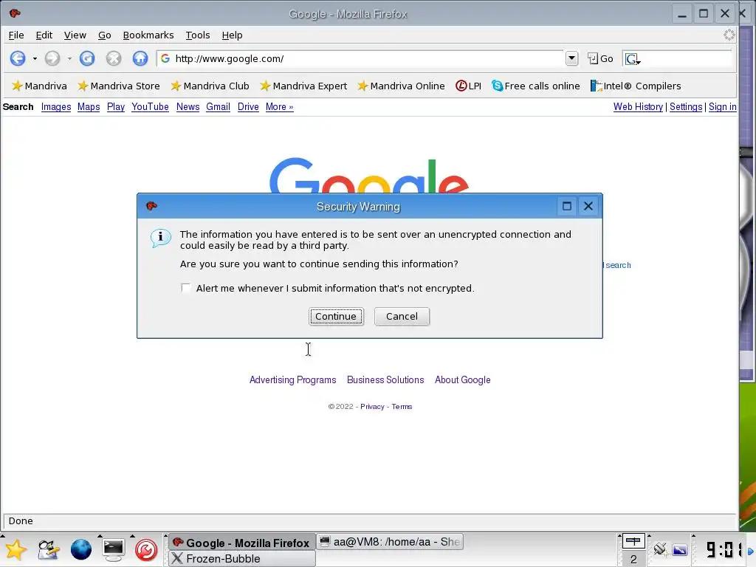
Task: Click the info icon in Security Warning
Action: click(160, 238)
